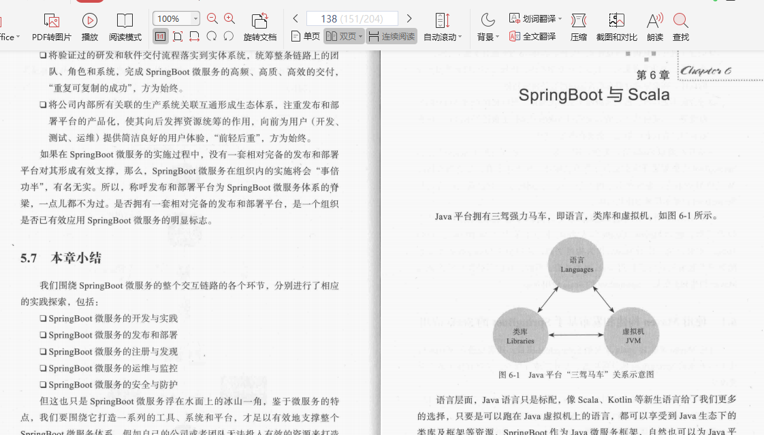This screenshot has width=764, height=435.
Task: Enter 阅读模式 reading mode
Action: [125, 27]
